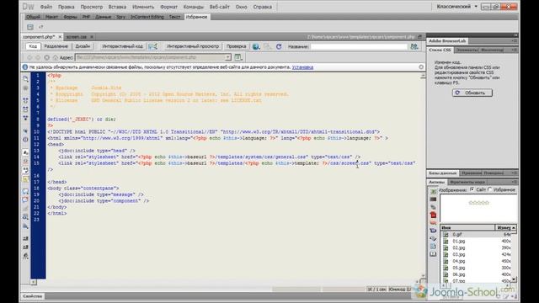Screen dimensions: 539x303
Task: Open the Команды menu
Action: [x=194, y=7]
